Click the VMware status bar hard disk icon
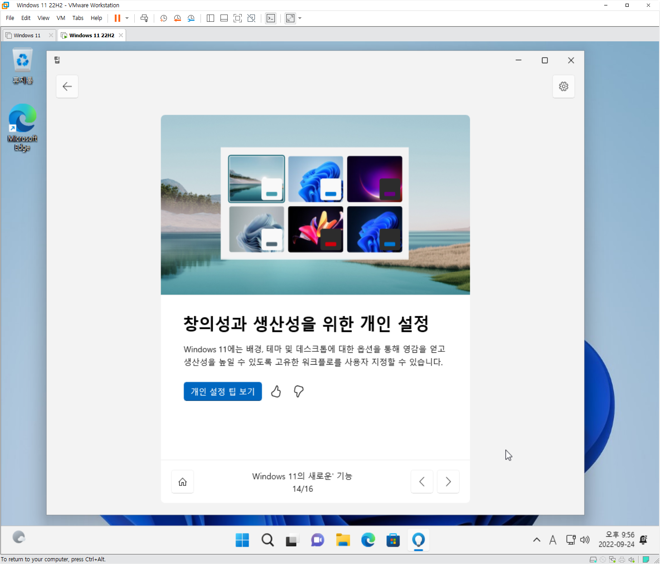Screen dimensions: 660x564 [x=593, y=559]
